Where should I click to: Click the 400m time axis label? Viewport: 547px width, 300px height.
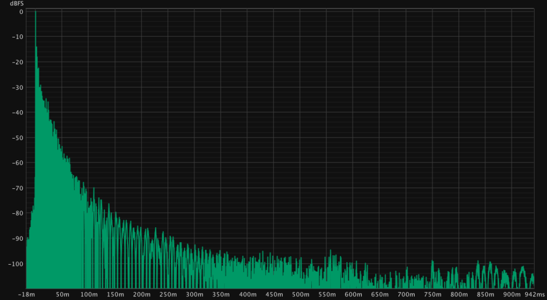[247, 295]
